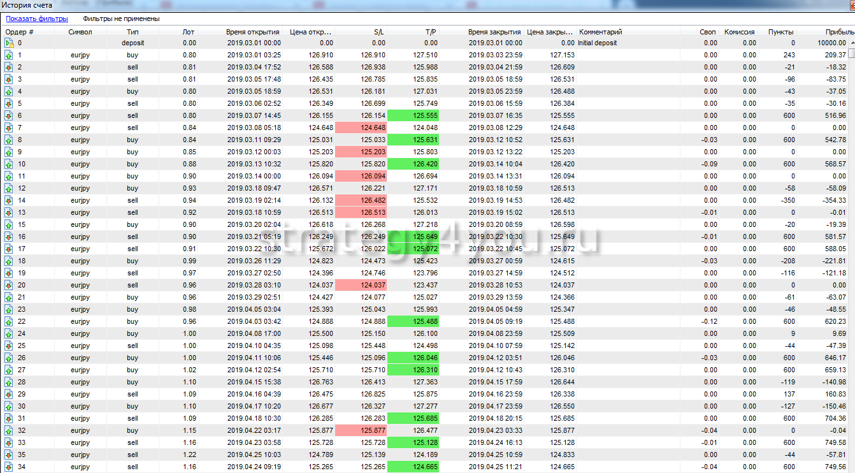Click the Initial deposit comment cell
The width and height of the screenshot is (855, 473).
pos(600,43)
